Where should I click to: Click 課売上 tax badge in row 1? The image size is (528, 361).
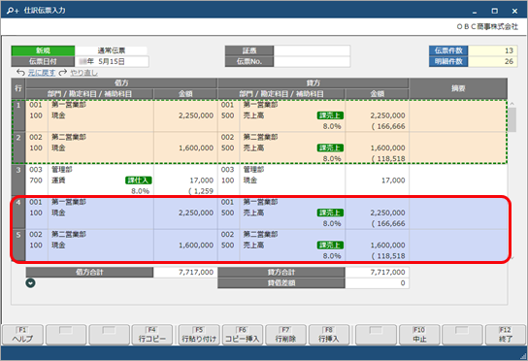click(330, 115)
